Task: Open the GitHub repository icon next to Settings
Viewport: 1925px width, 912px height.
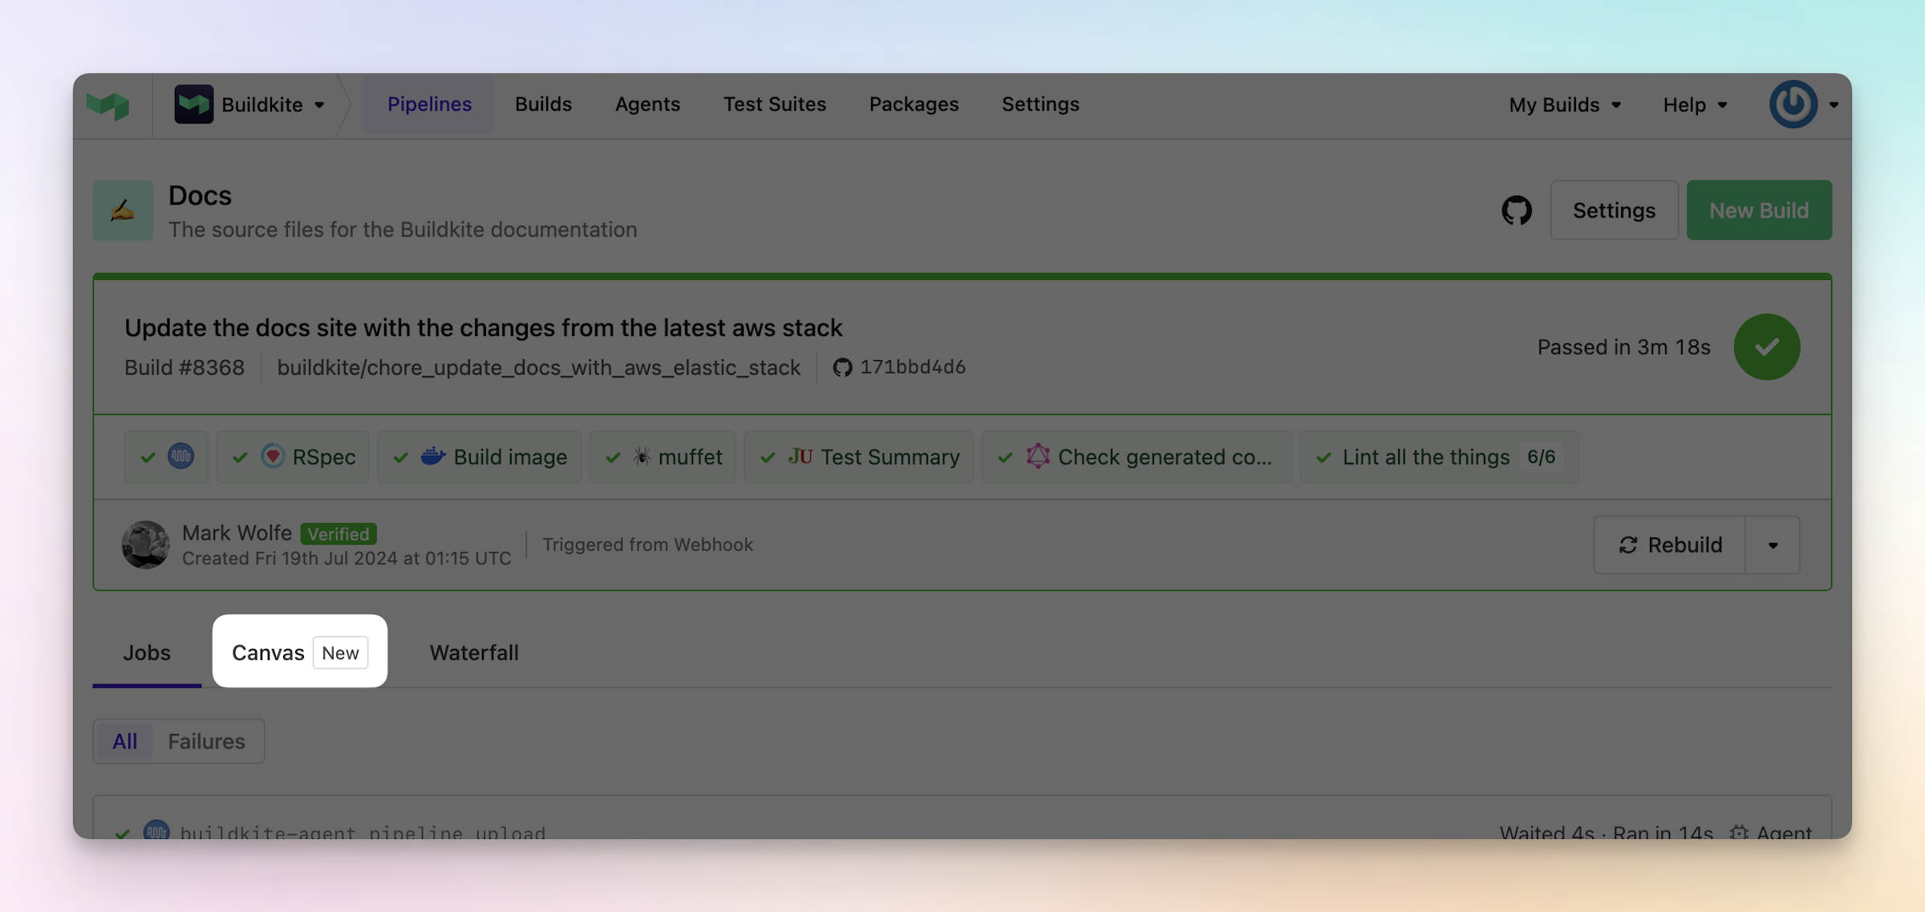Action: [x=1516, y=209]
